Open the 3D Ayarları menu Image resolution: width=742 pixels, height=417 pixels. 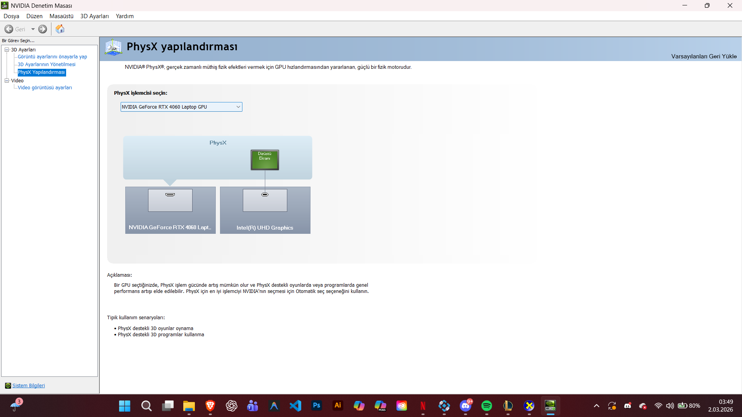point(94,16)
